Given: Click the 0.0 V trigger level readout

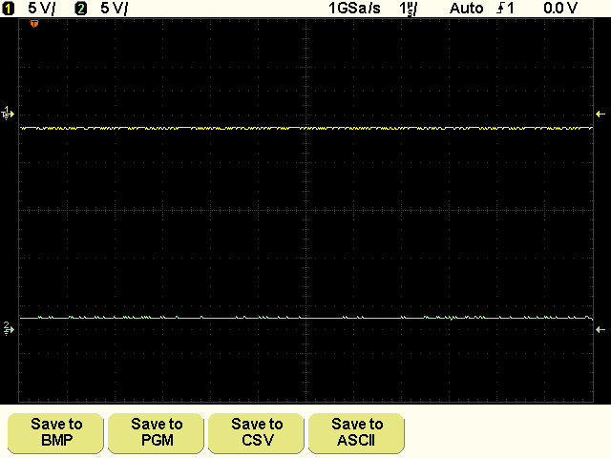Looking at the screenshot, I should (560, 9).
